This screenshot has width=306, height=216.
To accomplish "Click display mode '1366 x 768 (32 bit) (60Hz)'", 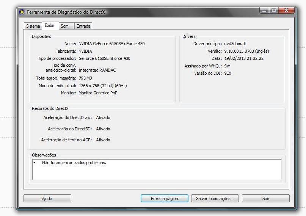I will click(103, 86).
